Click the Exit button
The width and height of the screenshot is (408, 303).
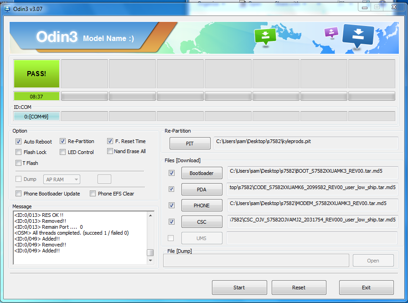point(367,288)
